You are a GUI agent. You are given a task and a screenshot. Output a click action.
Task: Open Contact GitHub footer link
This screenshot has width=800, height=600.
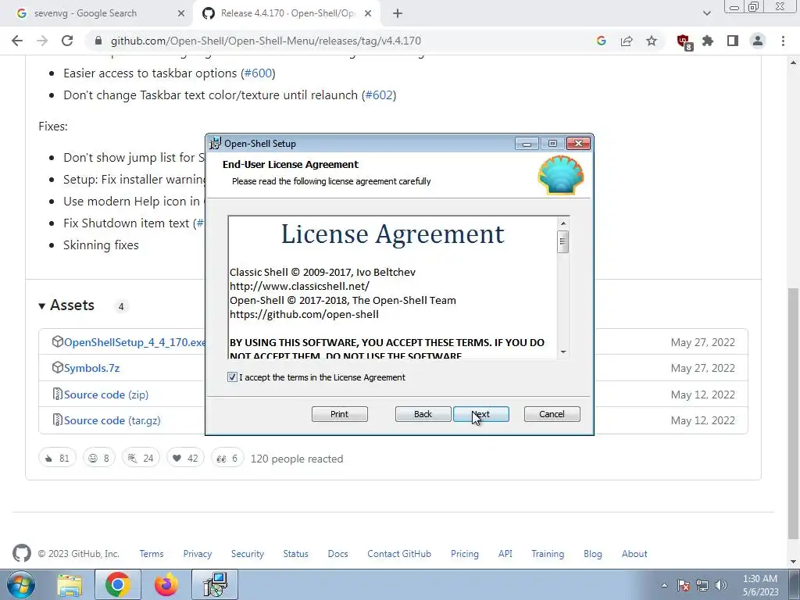[x=399, y=554]
